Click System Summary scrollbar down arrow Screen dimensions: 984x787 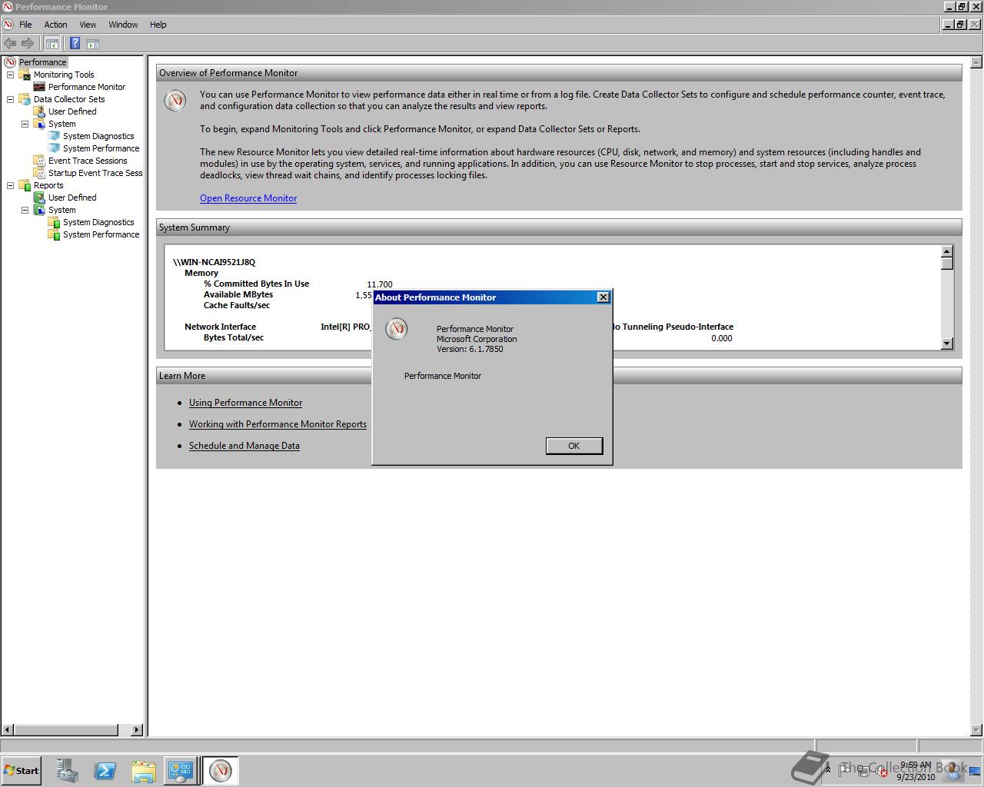click(947, 344)
